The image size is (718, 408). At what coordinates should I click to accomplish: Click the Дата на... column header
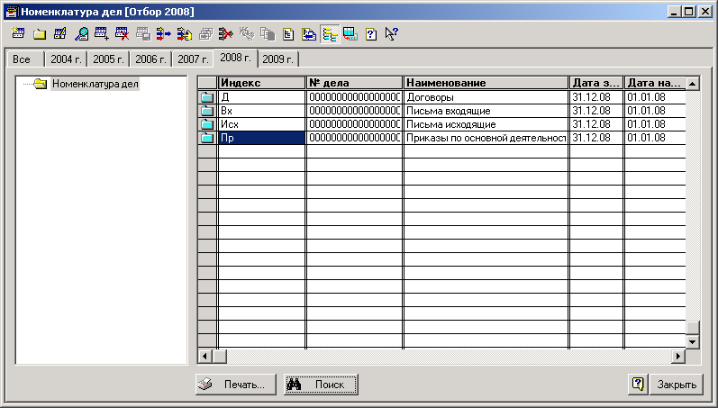[655, 83]
